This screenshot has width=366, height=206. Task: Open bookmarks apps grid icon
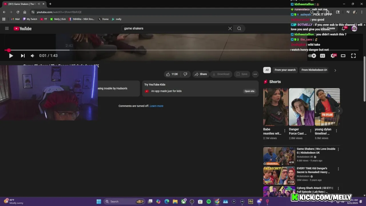pos(4,19)
